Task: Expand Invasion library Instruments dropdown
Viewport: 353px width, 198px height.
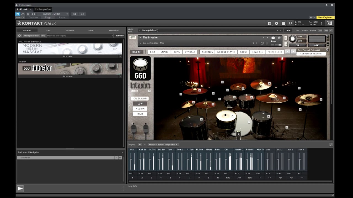Action: tap(120, 76)
